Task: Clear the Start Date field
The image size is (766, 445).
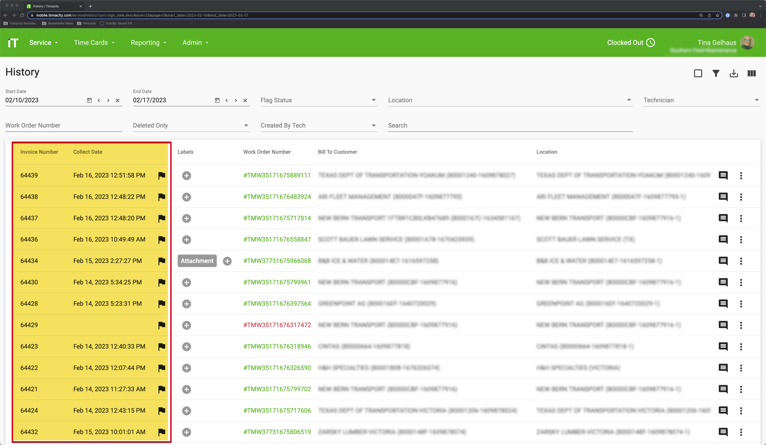Action: pos(118,100)
